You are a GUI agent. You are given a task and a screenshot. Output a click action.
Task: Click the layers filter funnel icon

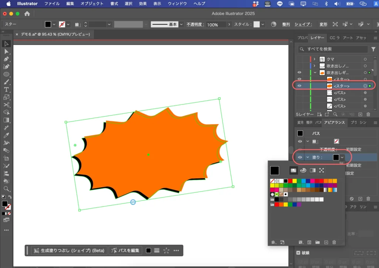pos(373,49)
